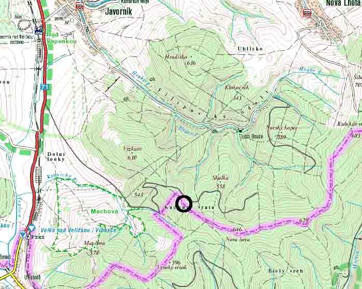The image size is (362, 289).
Task: Click the bus stop icon at Nová Lhota
Action: pyautogui.click(x=307, y=13)
